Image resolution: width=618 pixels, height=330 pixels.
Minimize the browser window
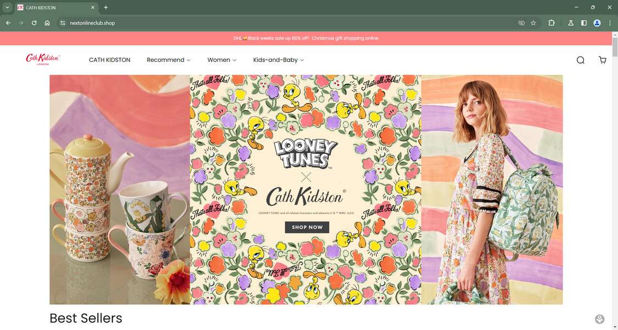coord(576,7)
